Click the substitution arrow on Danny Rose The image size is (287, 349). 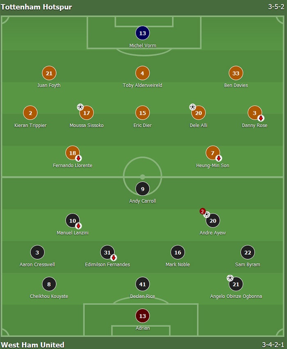pyautogui.click(x=260, y=118)
